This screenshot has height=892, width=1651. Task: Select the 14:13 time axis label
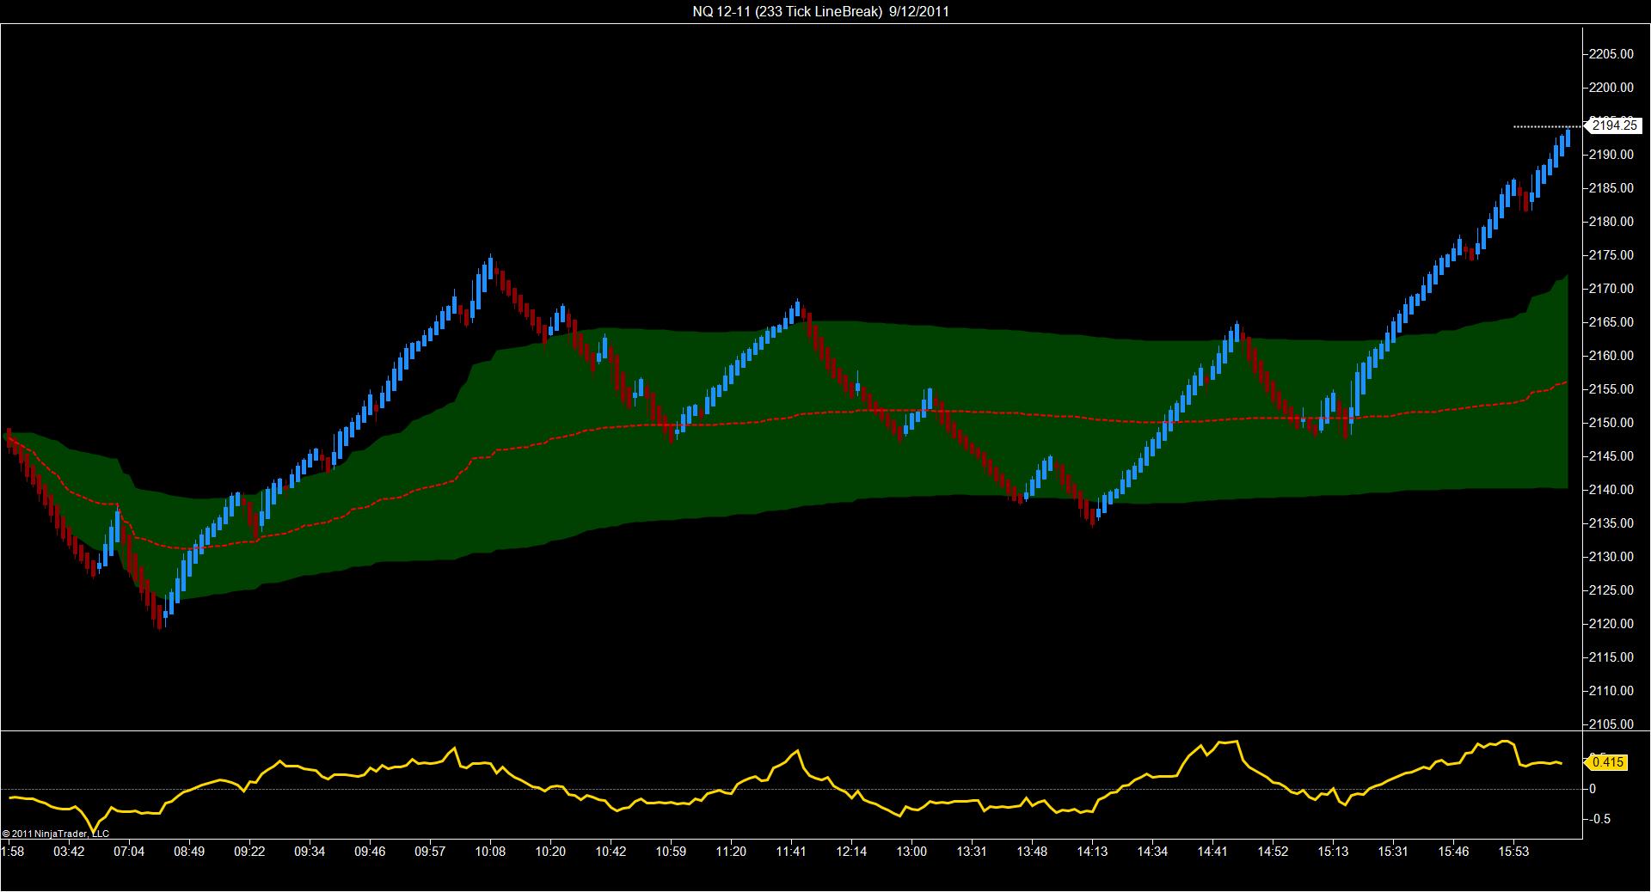[x=1092, y=852]
